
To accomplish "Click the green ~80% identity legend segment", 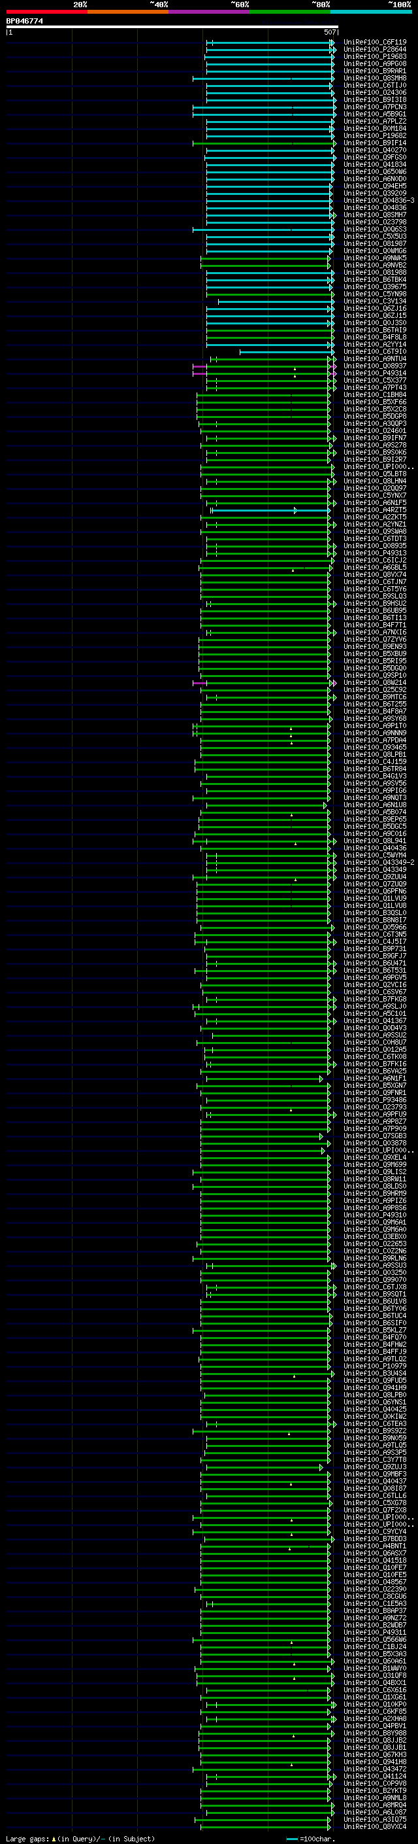I will tap(290, 12).
